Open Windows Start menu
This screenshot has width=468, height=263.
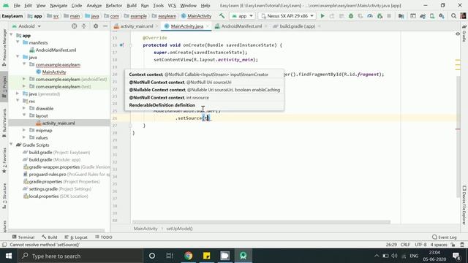click(x=9, y=256)
